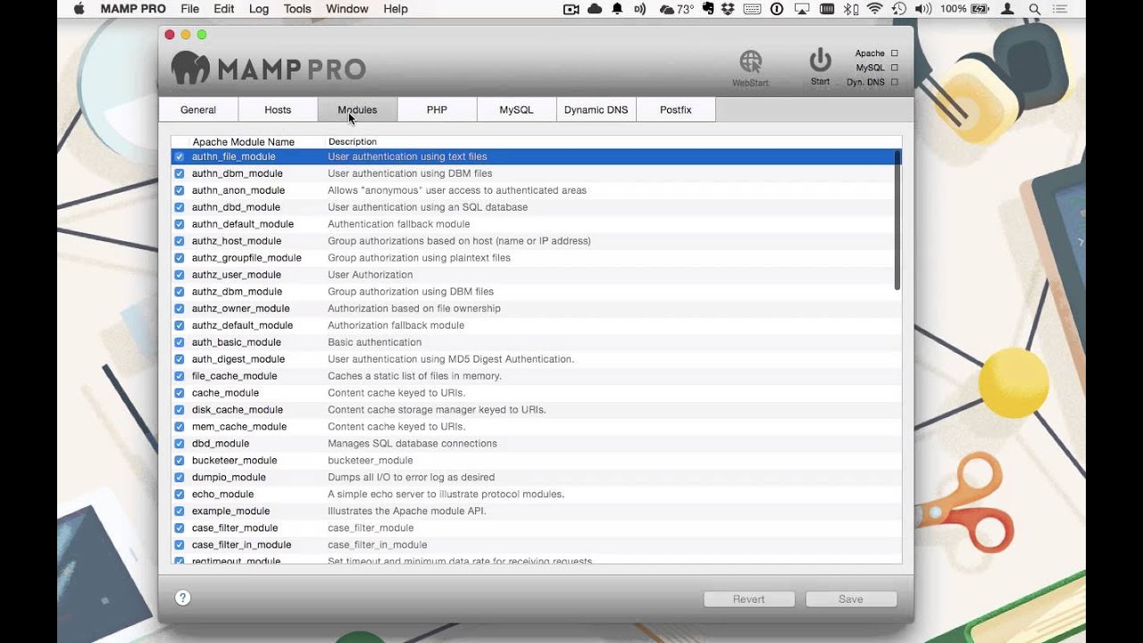
Task: Open the Time Machine menu bar icon
Action: coord(898,9)
